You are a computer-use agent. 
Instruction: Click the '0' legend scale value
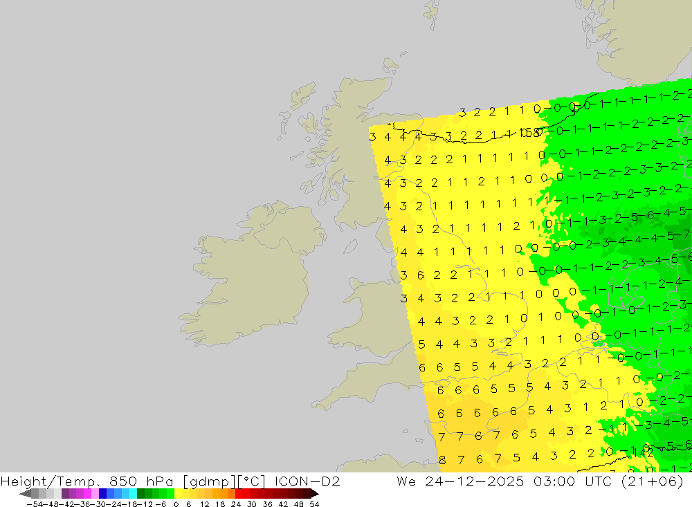point(176,504)
